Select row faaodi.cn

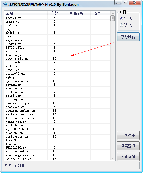tap(57, 96)
